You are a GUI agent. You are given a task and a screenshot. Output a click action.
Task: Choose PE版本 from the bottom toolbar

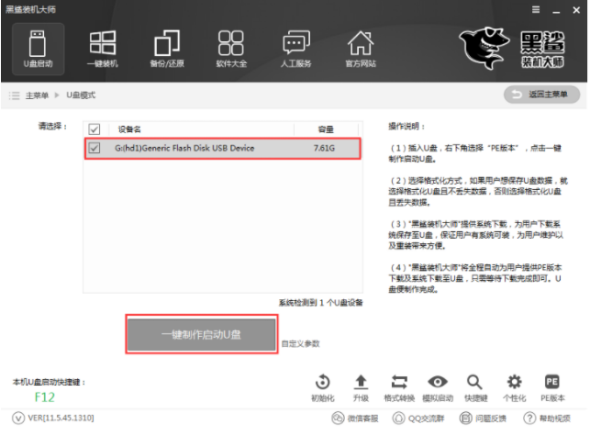tap(552, 387)
